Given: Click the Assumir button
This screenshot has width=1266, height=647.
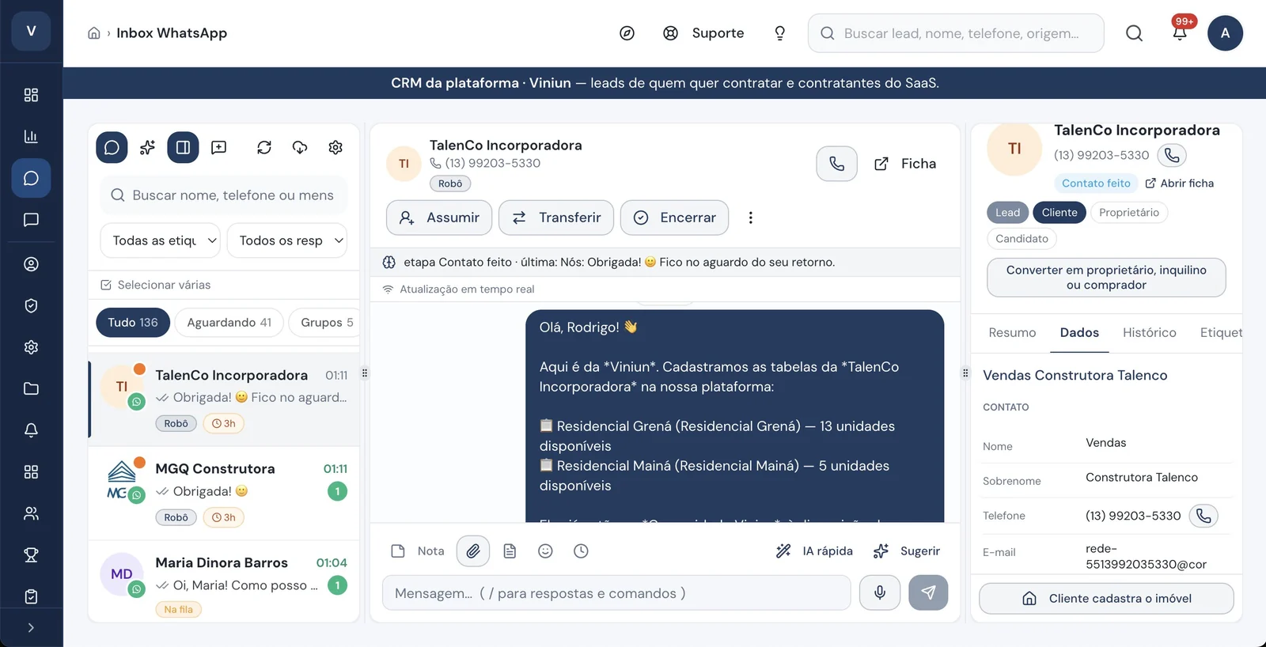Looking at the screenshot, I should coord(439,218).
